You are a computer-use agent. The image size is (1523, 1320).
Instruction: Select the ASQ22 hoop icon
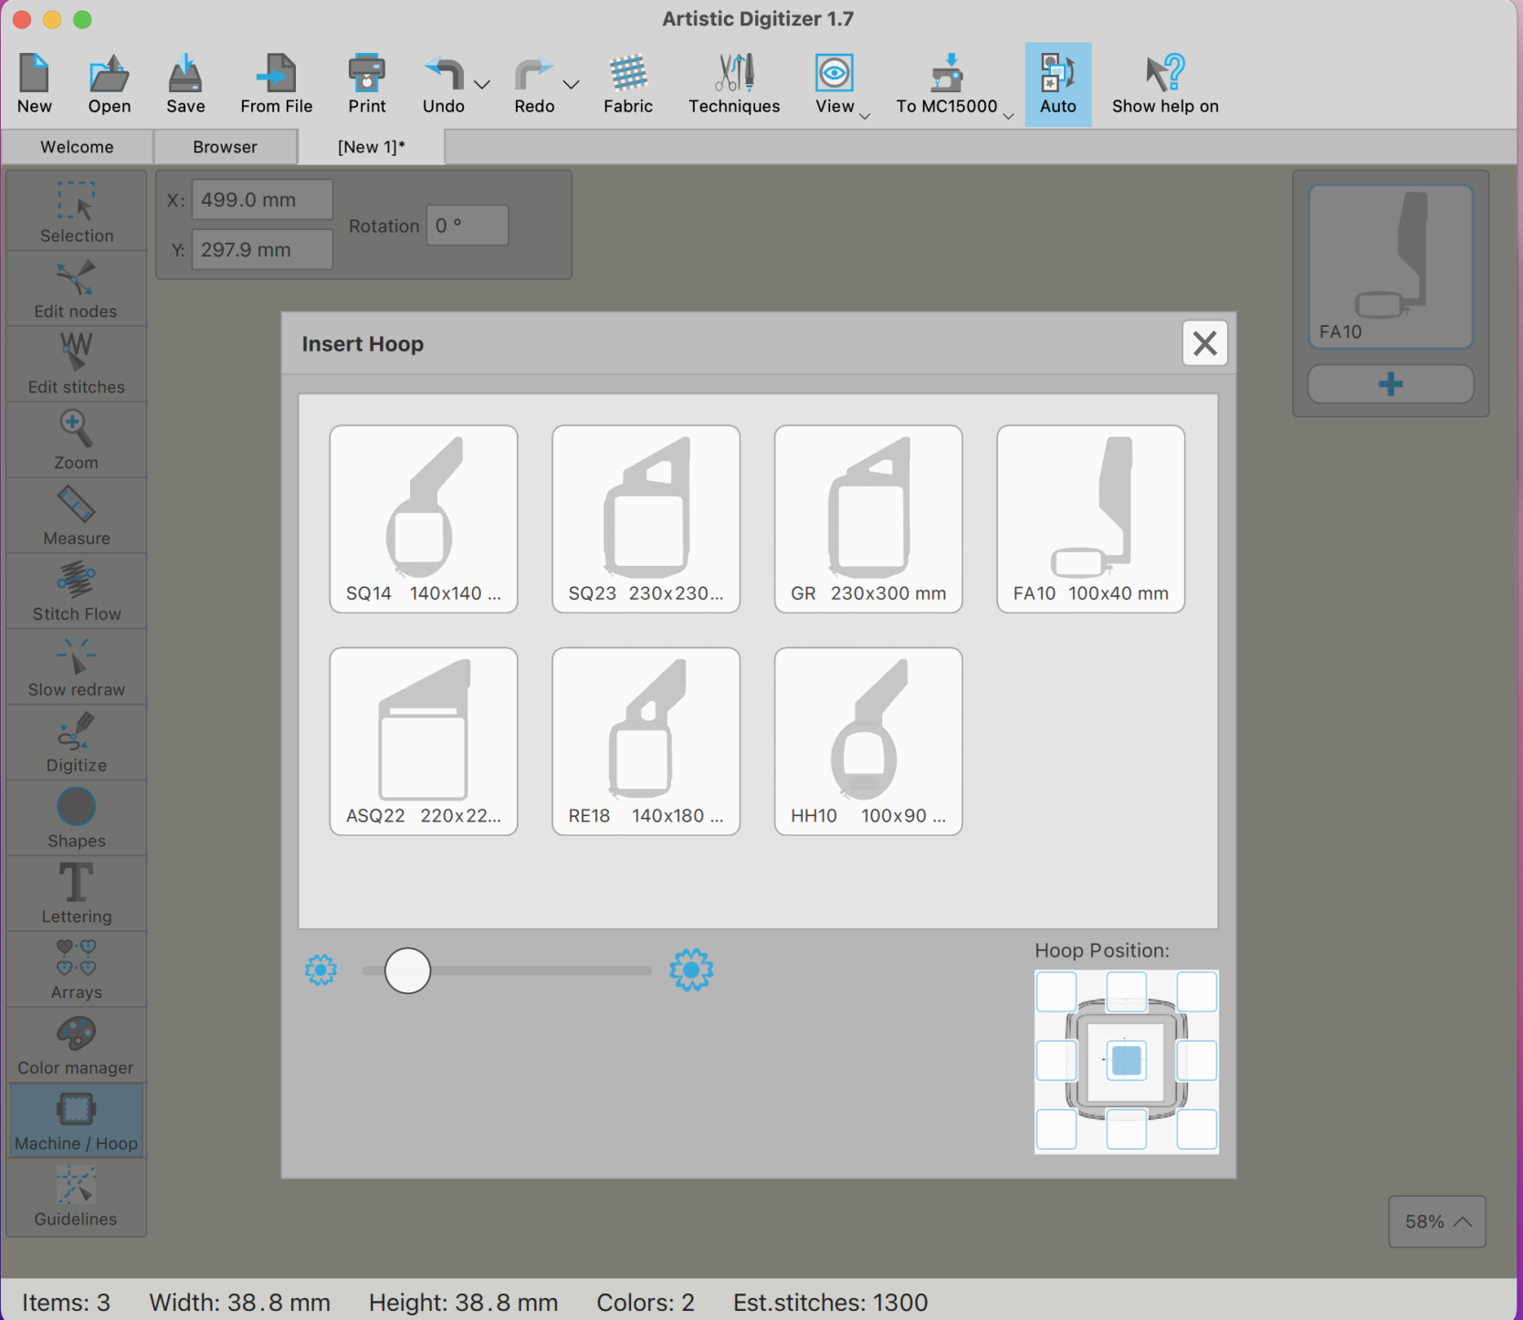tap(424, 741)
